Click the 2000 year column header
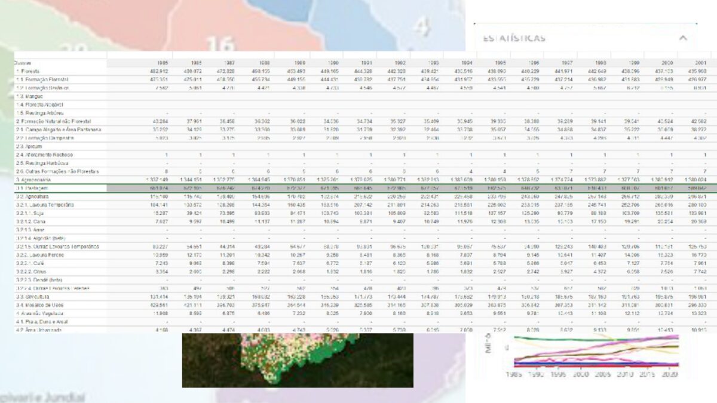Viewport: 717px width, 403px height. point(667,63)
